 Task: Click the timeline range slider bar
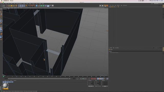(39, 79)
